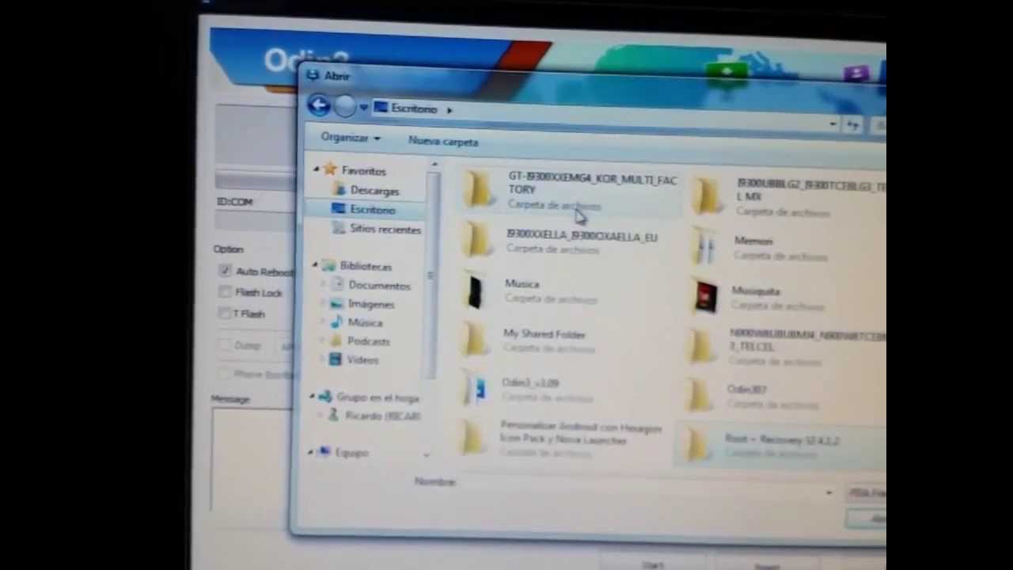Image resolution: width=1013 pixels, height=570 pixels.
Task: Collapse the Bibliotecas tree section
Action: click(x=315, y=265)
